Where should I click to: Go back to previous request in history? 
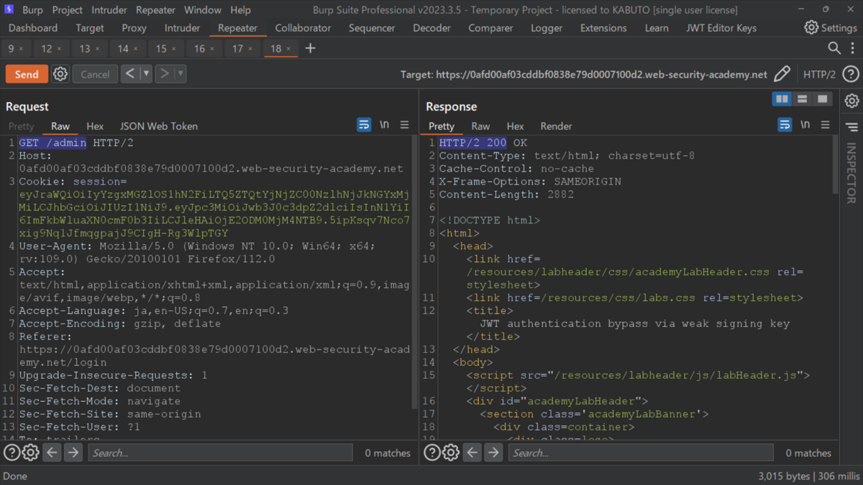click(129, 74)
